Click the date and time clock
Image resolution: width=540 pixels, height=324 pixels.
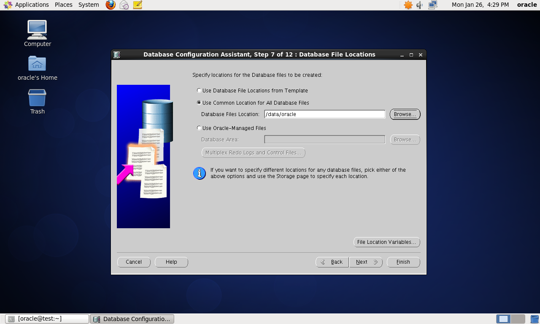pos(480,5)
